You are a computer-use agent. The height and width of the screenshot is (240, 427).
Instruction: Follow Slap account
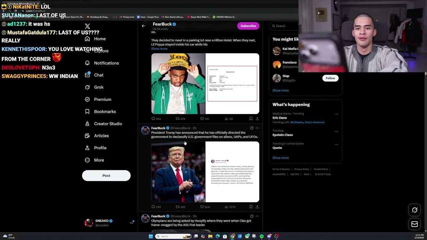(330, 78)
